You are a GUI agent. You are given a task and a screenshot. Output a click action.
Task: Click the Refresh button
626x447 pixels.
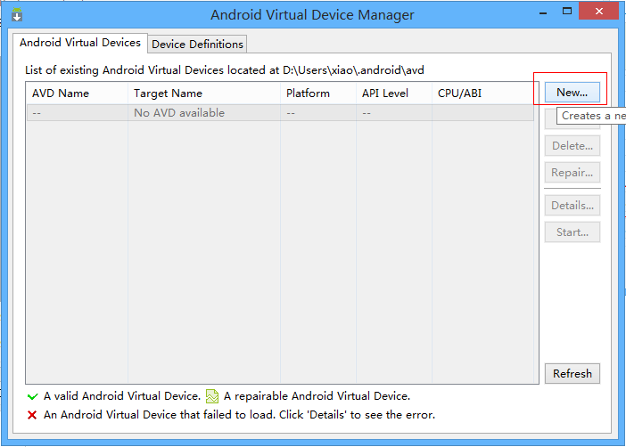[x=572, y=374]
